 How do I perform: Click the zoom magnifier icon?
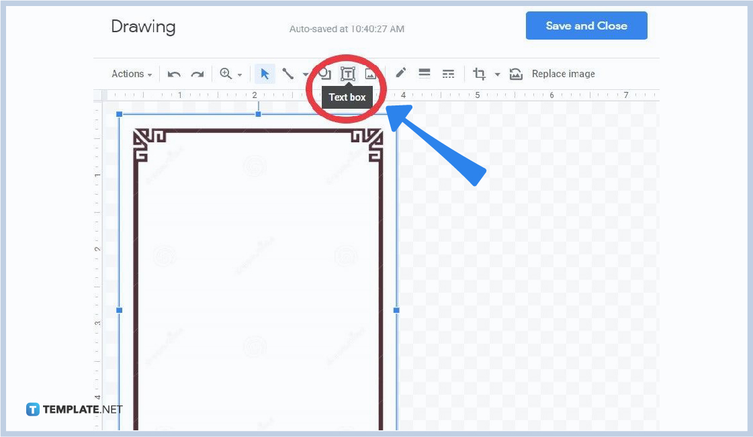[225, 73]
